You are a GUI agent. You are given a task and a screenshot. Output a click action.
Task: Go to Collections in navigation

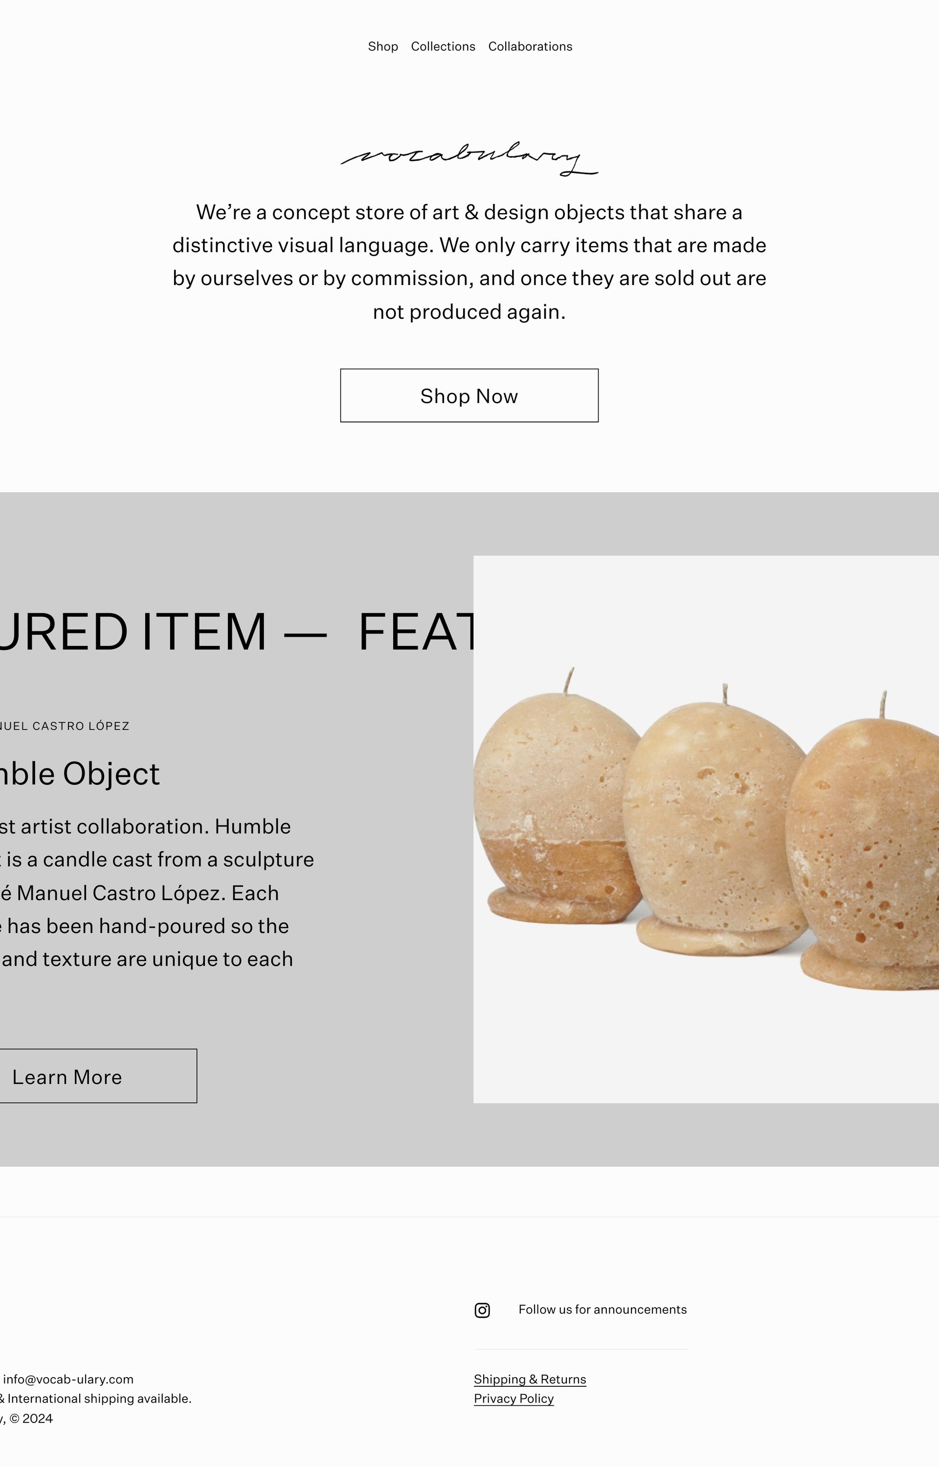tap(443, 46)
